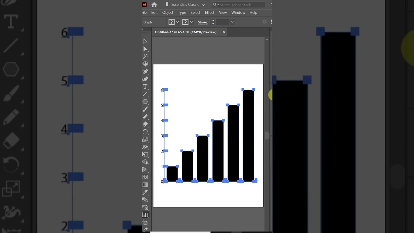414x233 pixels.
Task: Click the Adobe Illustrator Ai logo
Action: coord(144,5)
